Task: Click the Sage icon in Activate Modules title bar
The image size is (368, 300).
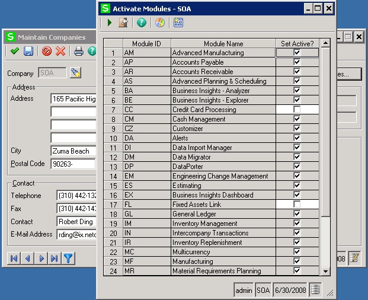Action: 105,8
